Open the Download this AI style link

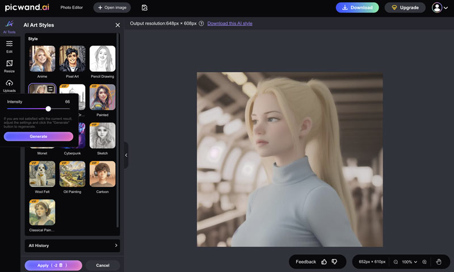click(230, 23)
